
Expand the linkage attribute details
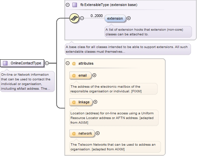(x=95, y=102)
